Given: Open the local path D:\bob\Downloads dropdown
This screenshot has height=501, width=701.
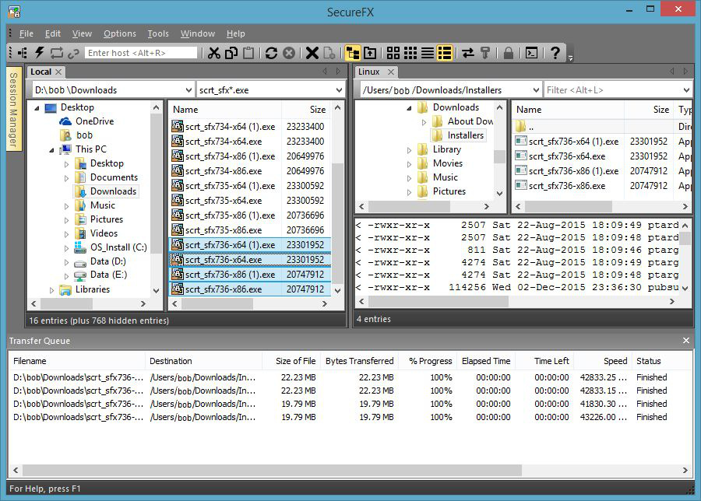Looking at the screenshot, I should [187, 90].
